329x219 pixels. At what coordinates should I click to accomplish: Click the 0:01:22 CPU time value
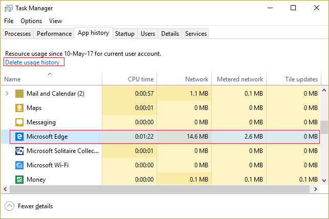click(144, 137)
